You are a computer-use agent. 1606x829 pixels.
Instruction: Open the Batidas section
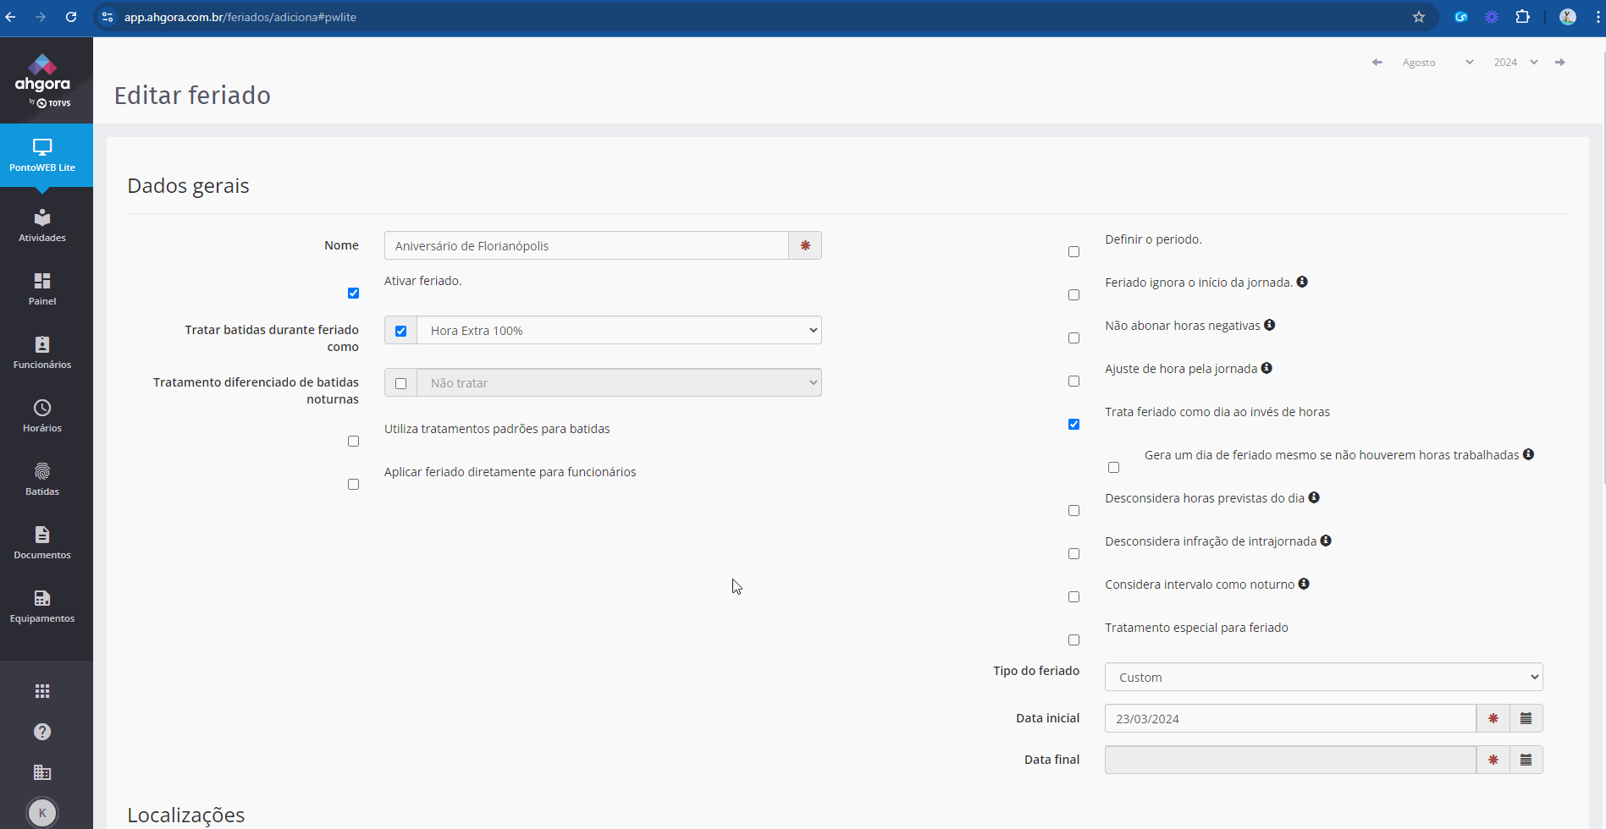click(x=42, y=480)
